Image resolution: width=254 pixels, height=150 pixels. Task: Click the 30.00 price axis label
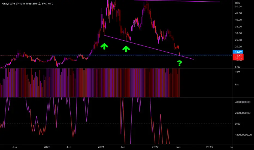238,33
